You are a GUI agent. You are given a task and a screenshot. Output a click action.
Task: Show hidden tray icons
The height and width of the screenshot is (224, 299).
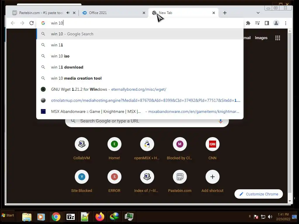[250, 217]
